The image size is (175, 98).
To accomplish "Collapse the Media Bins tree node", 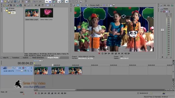I will point(4,11).
